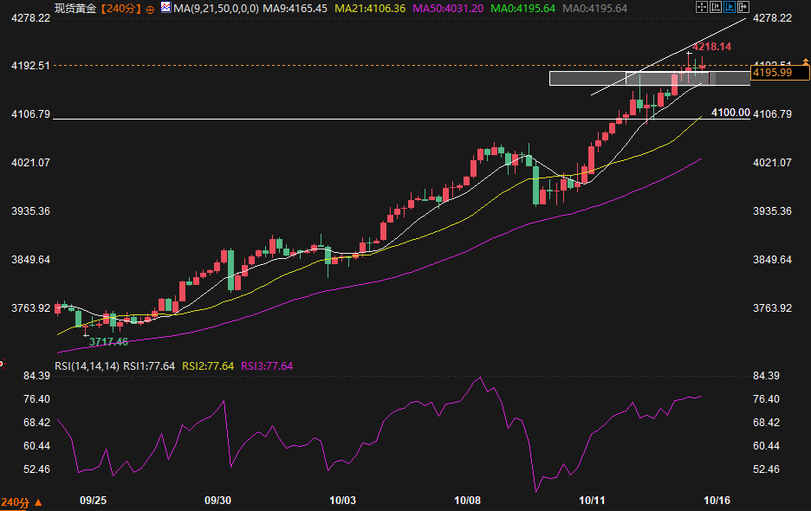The width and height of the screenshot is (811, 511).
Task: Click the RSI(14,14,14) indicator label
Action: click(86, 366)
